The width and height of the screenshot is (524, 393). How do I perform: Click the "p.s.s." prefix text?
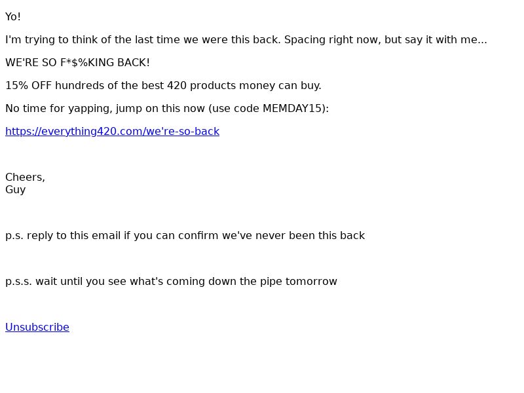18,282
